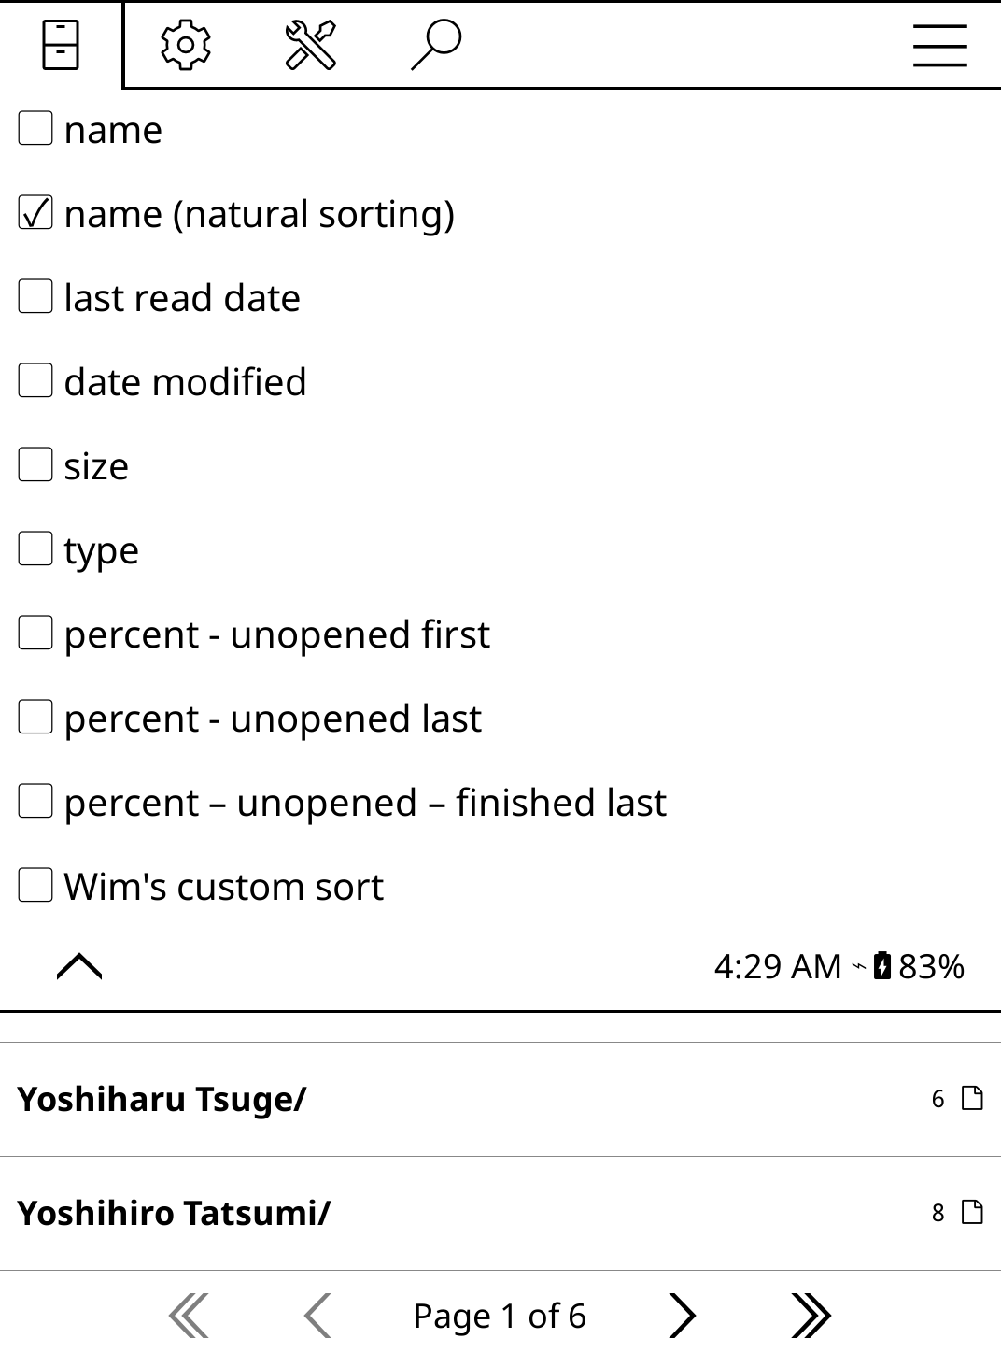Jump to last page double chevron
The image size is (1001, 1353).
pos(810,1316)
